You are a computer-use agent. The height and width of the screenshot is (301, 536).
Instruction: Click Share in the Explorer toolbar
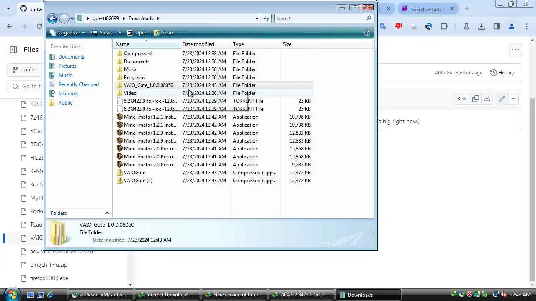coord(164,33)
